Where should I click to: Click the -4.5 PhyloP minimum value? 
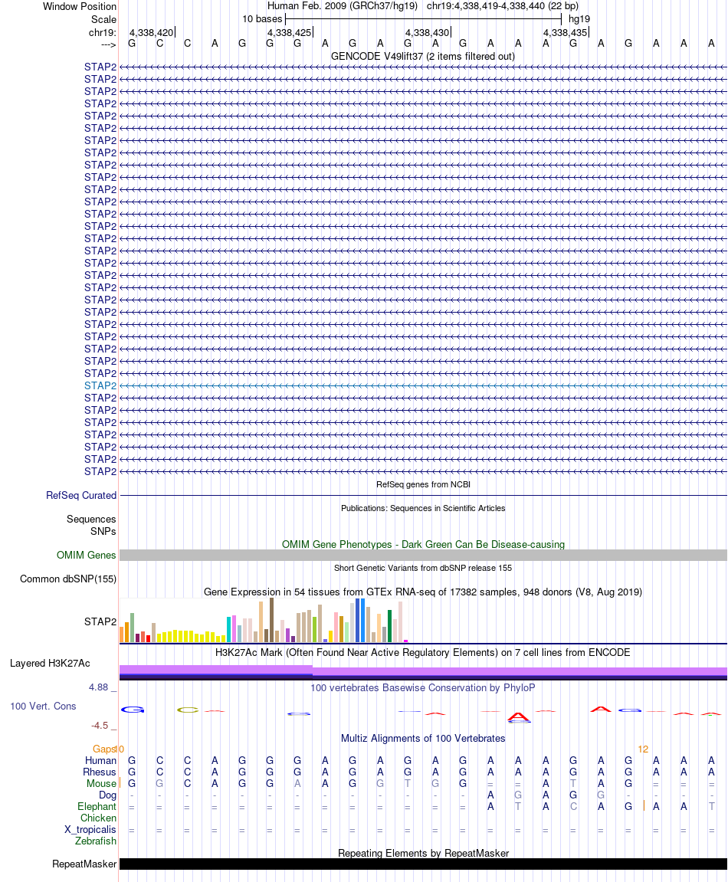[x=100, y=726]
